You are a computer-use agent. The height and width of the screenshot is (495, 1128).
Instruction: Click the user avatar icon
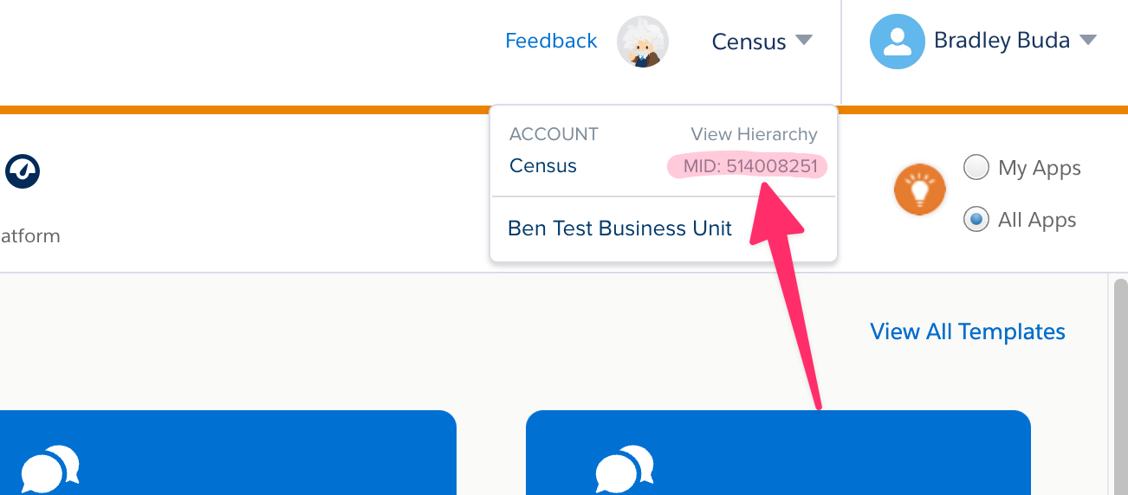click(x=898, y=42)
